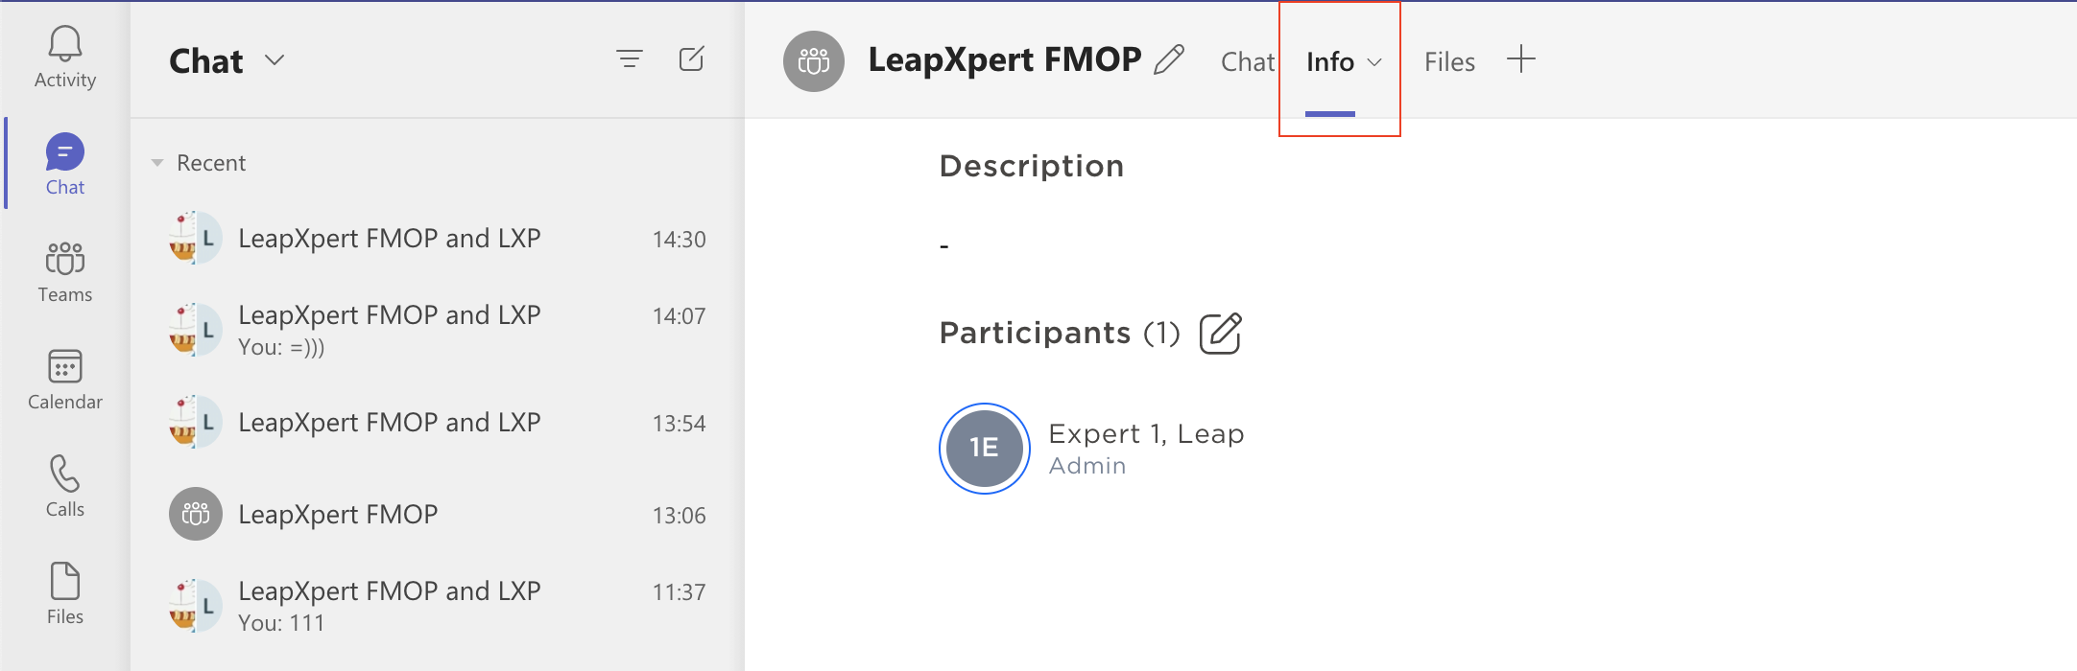Open the Calls section
The height and width of the screenshot is (671, 2077).
[63, 486]
